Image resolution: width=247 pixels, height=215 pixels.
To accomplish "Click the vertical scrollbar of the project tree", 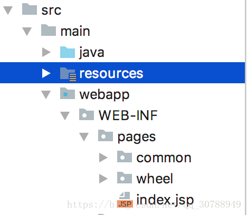I will (246, 107).
